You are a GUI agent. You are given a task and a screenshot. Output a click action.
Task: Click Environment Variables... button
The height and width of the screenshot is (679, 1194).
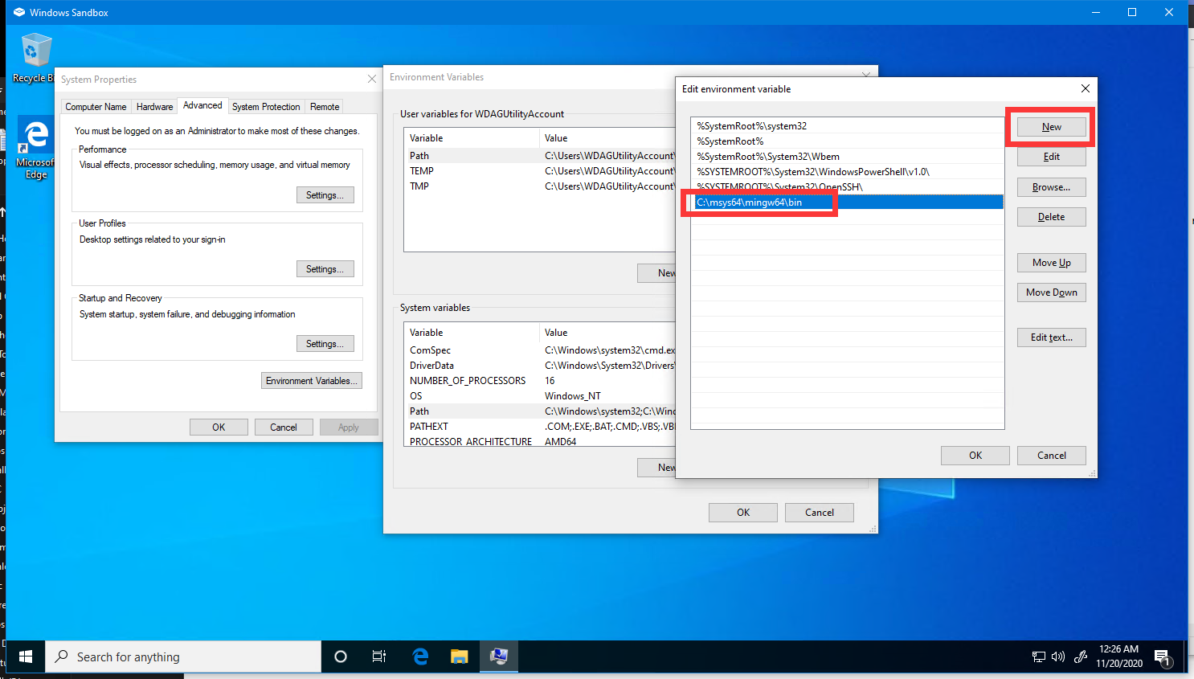click(312, 381)
